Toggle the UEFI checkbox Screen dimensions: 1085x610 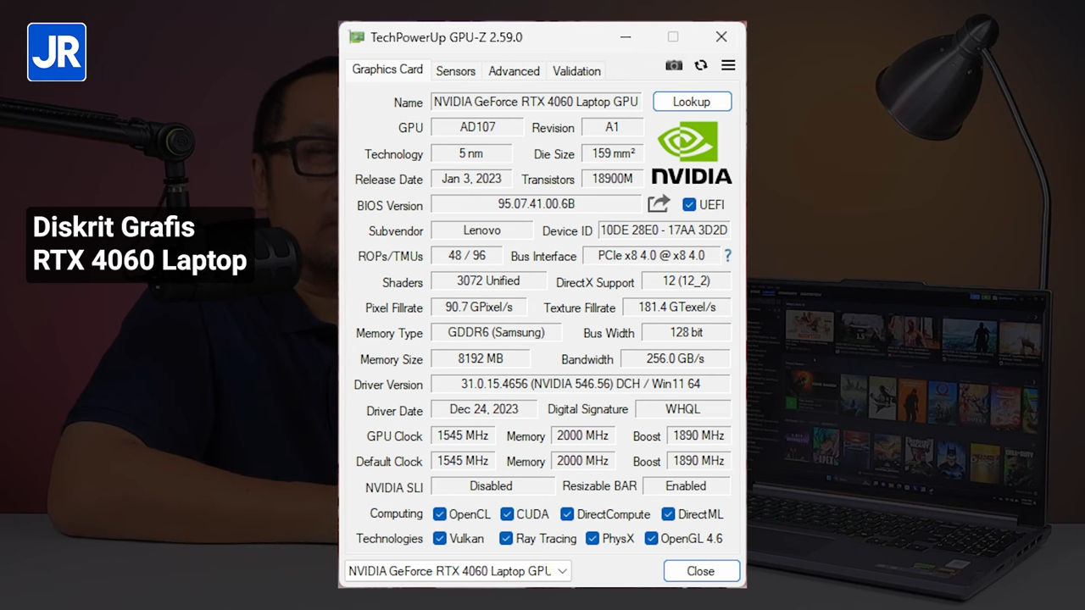[x=689, y=204]
